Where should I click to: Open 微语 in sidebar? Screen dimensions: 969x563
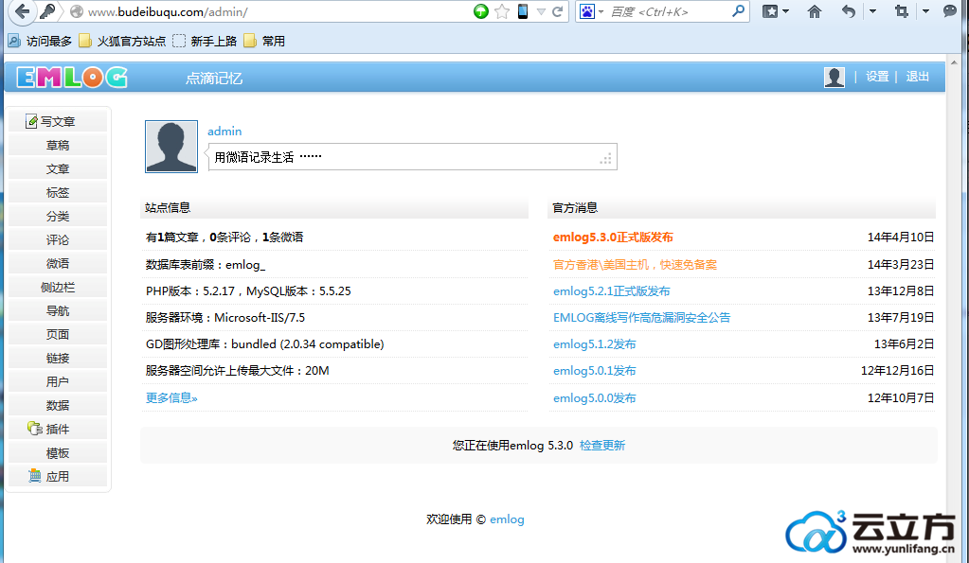(58, 264)
